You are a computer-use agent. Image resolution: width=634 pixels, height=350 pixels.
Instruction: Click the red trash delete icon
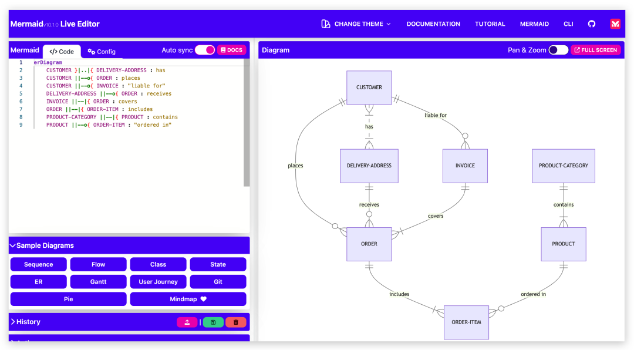(235, 322)
